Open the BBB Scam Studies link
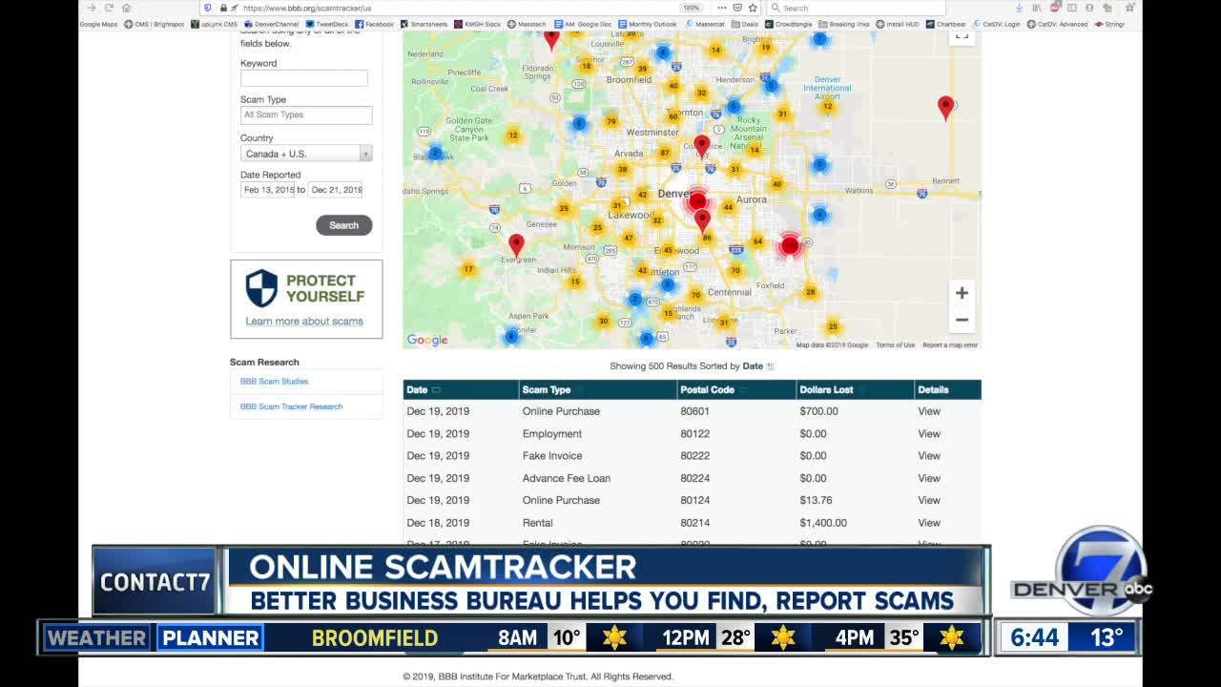 tap(274, 382)
